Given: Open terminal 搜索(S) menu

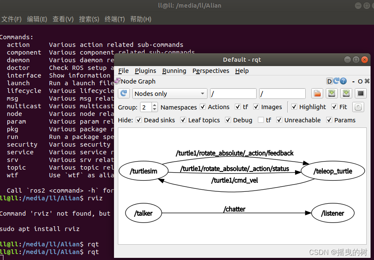Looking at the screenshot, I should pos(89,19).
